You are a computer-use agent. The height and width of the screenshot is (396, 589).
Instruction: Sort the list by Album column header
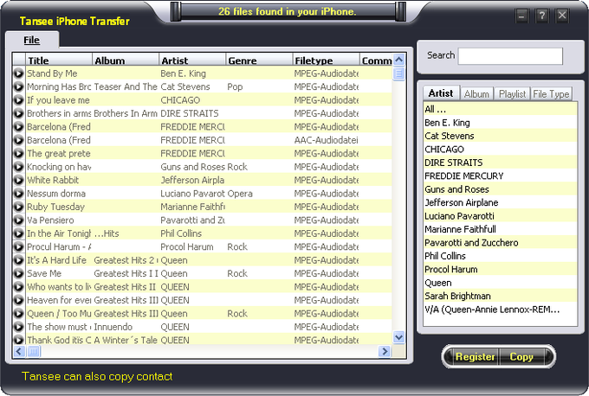click(126, 60)
